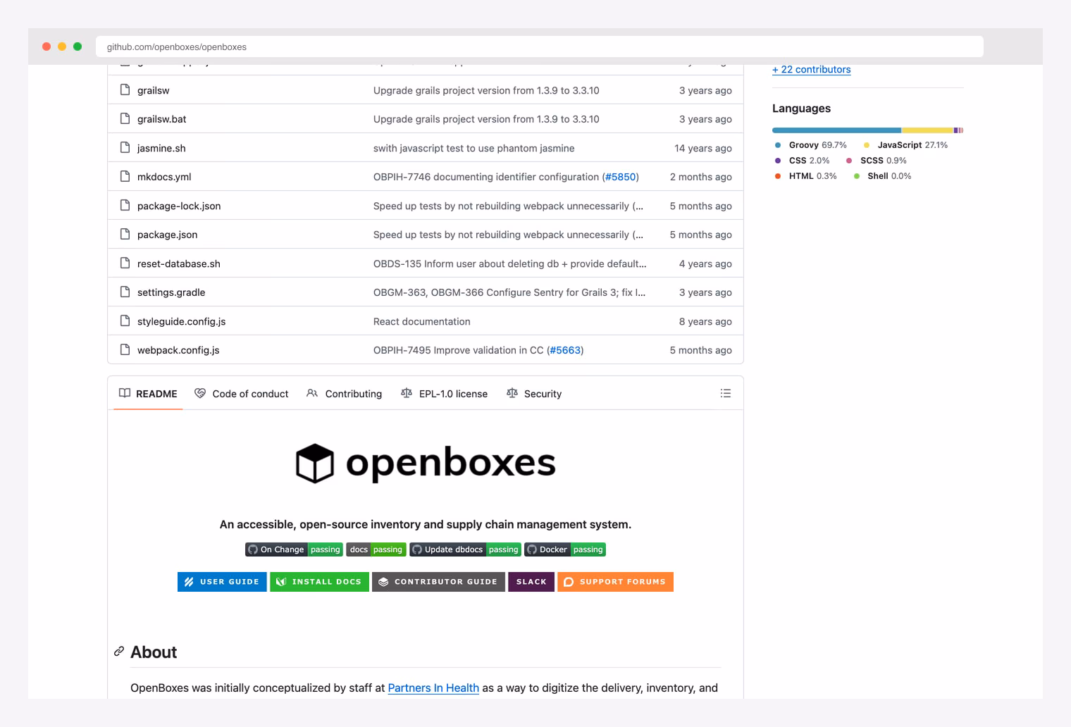The height and width of the screenshot is (727, 1071).
Task: Select the JavaScript 27.1% language entry
Action: coord(905,145)
